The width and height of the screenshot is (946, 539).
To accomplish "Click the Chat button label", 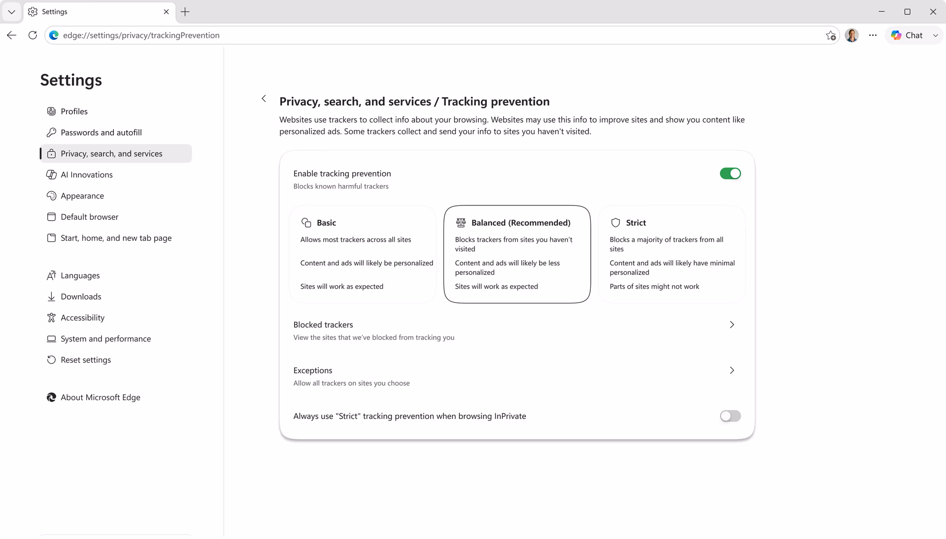I will (x=914, y=35).
